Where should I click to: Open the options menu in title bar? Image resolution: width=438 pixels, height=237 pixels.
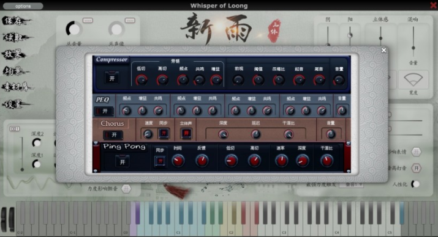click(x=23, y=6)
